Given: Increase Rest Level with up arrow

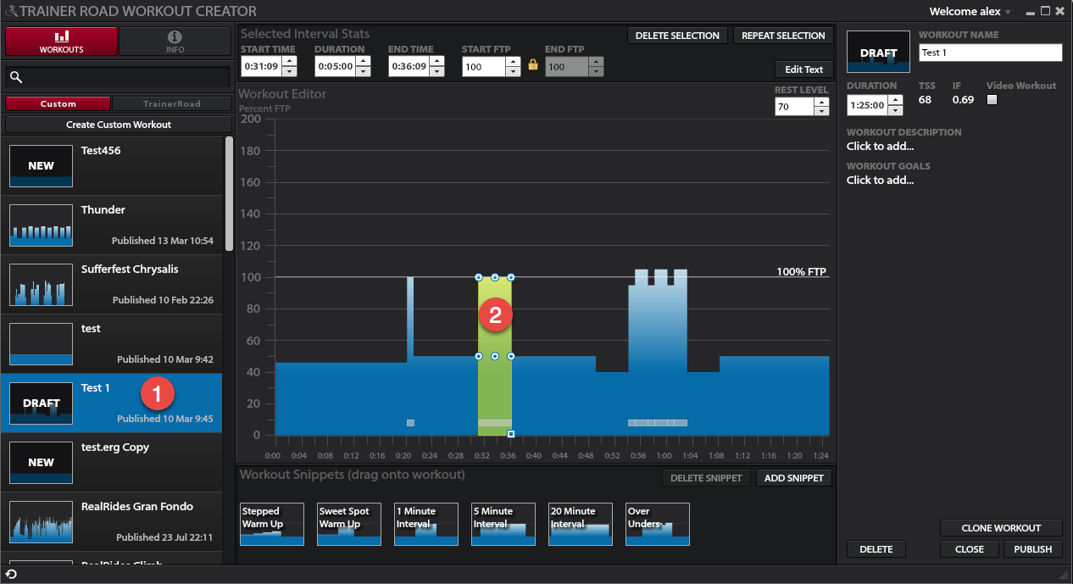Looking at the screenshot, I should tap(821, 102).
